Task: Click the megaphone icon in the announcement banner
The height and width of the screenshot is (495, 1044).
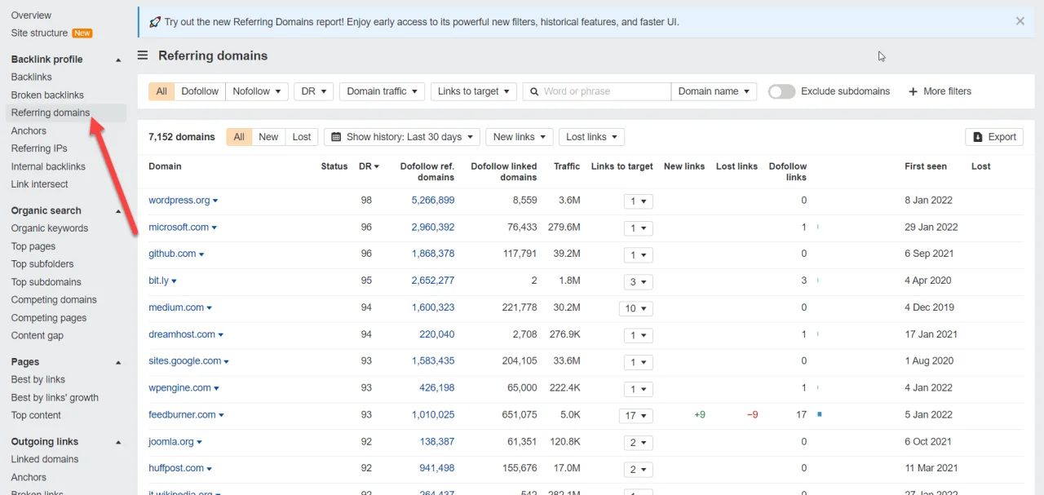Action: (x=155, y=21)
